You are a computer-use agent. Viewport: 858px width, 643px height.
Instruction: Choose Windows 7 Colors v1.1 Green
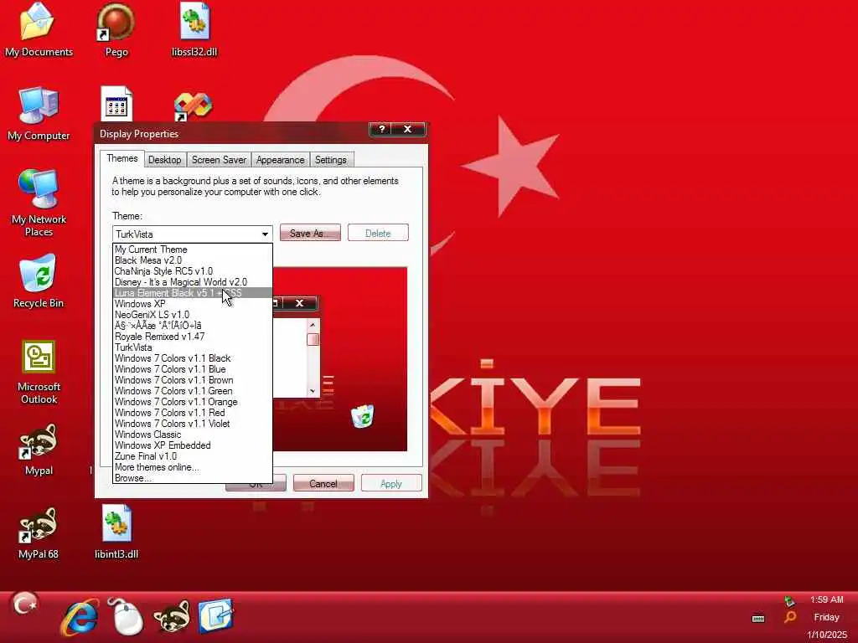pos(192,392)
